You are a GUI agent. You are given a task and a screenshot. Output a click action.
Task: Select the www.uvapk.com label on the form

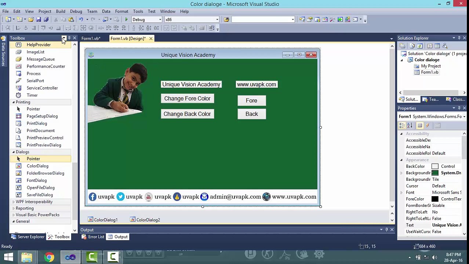pyautogui.click(x=257, y=84)
